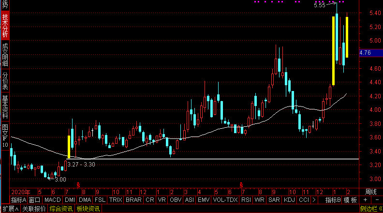Click the 5.55 high price marker
383x213 pixels.
pyautogui.click(x=319, y=6)
